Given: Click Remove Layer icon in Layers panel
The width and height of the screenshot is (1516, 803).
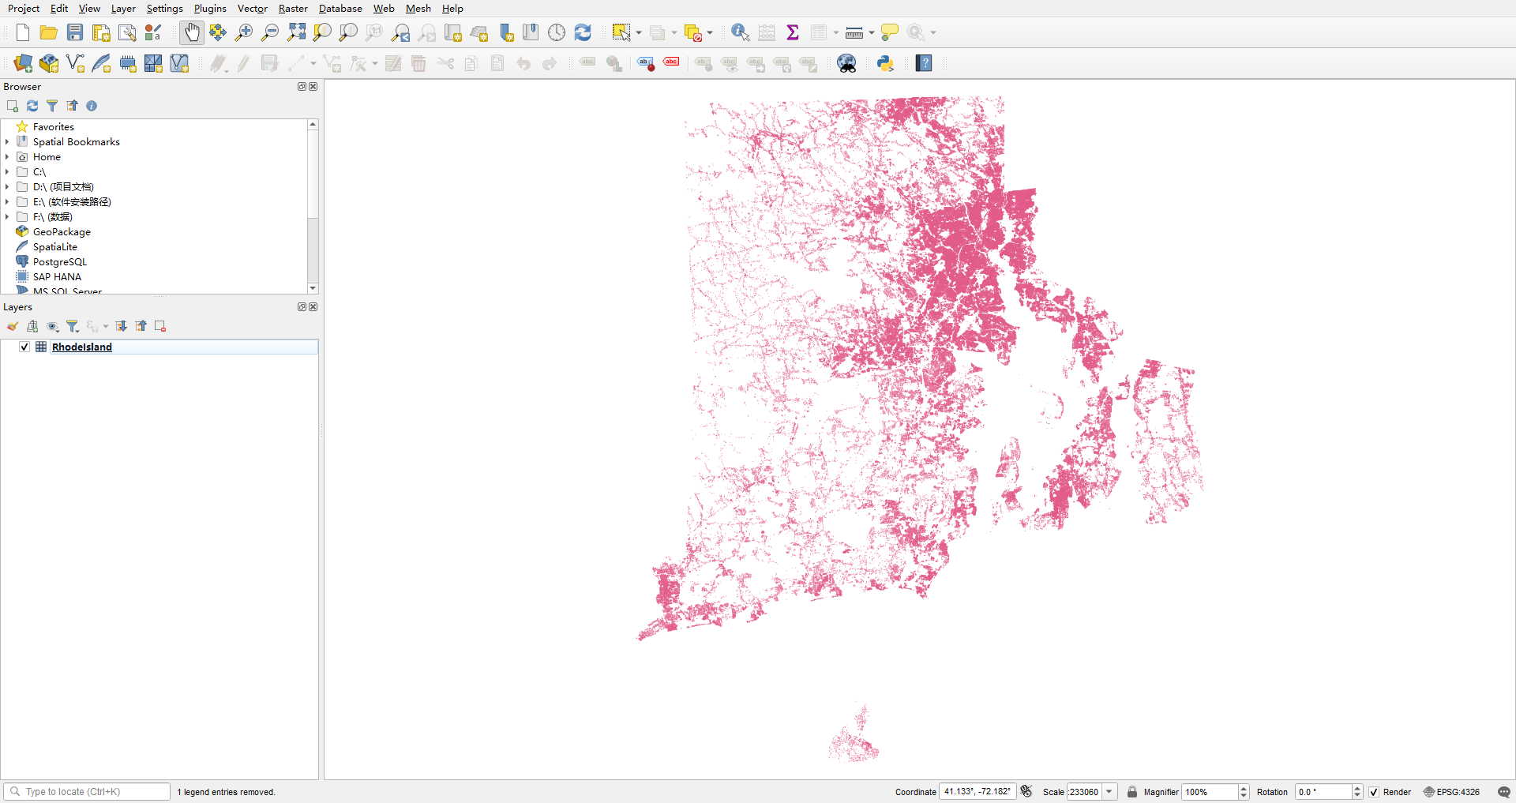Looking at the screenshot, I should (160, 326).
